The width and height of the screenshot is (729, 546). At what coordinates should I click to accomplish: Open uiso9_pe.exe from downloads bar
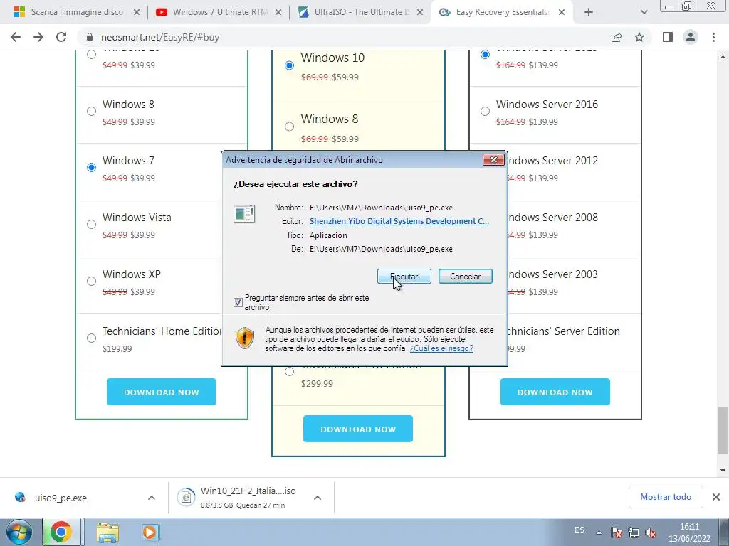click(61, 498)
